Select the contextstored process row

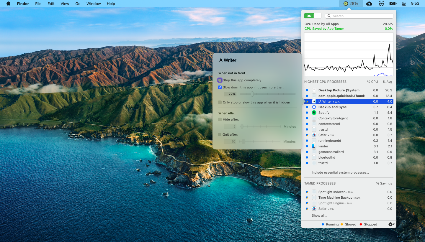tap(349, 124)
